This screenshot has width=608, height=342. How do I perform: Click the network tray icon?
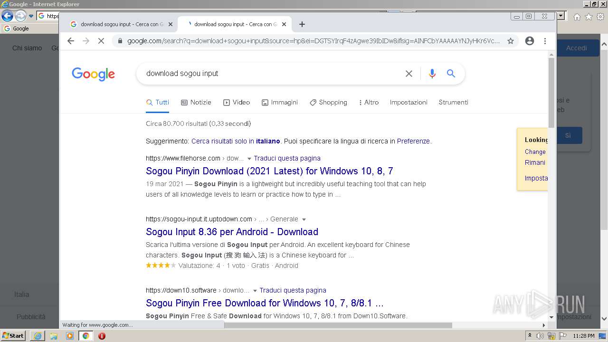[551, 336]
